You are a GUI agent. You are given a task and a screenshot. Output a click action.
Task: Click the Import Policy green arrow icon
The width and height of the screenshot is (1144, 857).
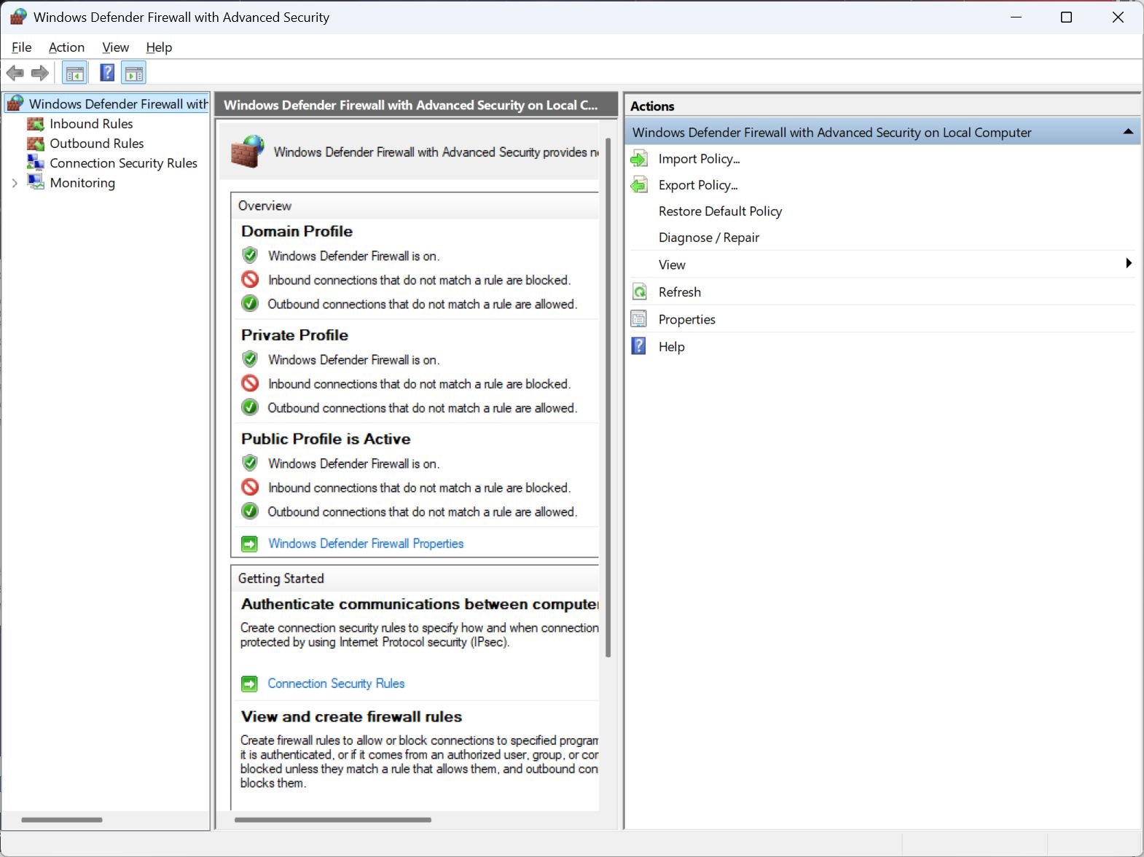click(x=639, y=159)
